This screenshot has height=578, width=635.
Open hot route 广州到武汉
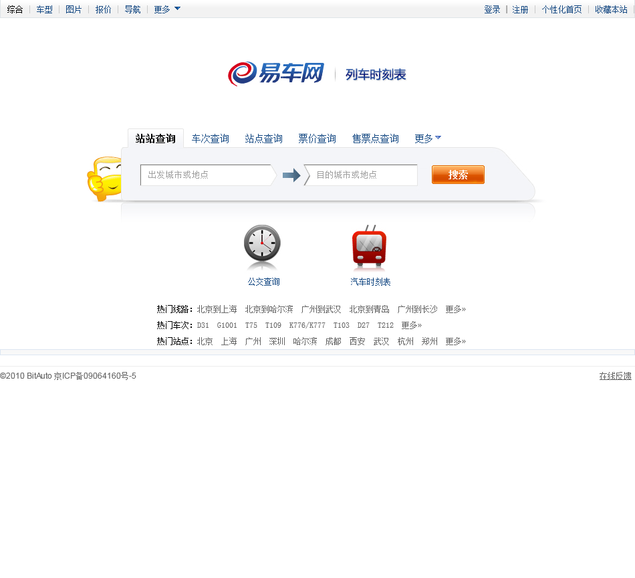[321, 309]
